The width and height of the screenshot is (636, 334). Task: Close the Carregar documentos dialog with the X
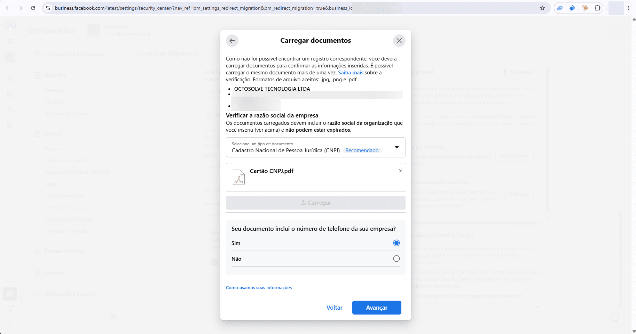[x=399, y=41]
